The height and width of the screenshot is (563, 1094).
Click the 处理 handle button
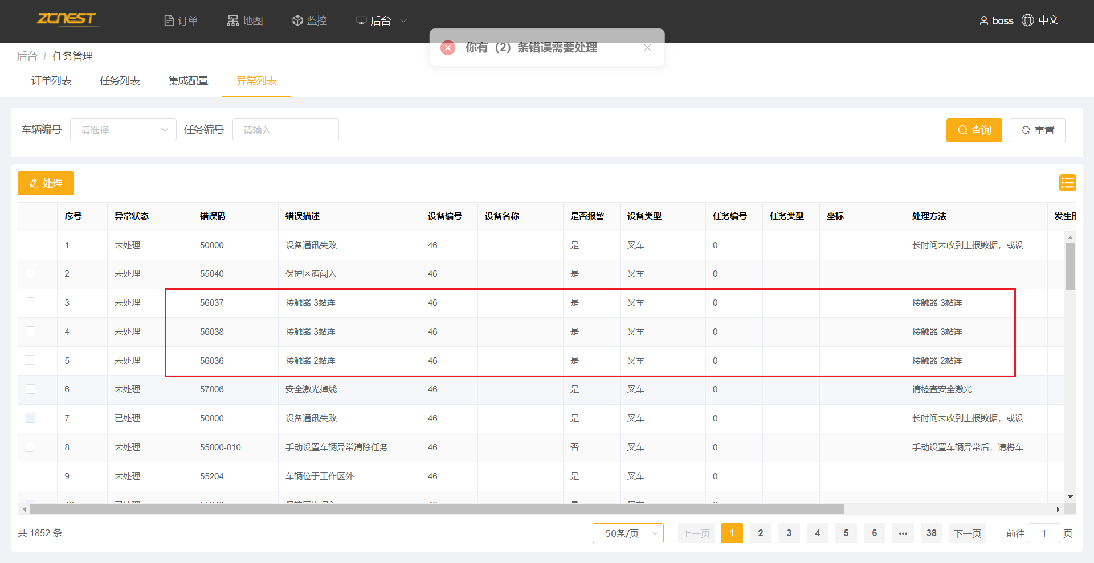(46, 183)
